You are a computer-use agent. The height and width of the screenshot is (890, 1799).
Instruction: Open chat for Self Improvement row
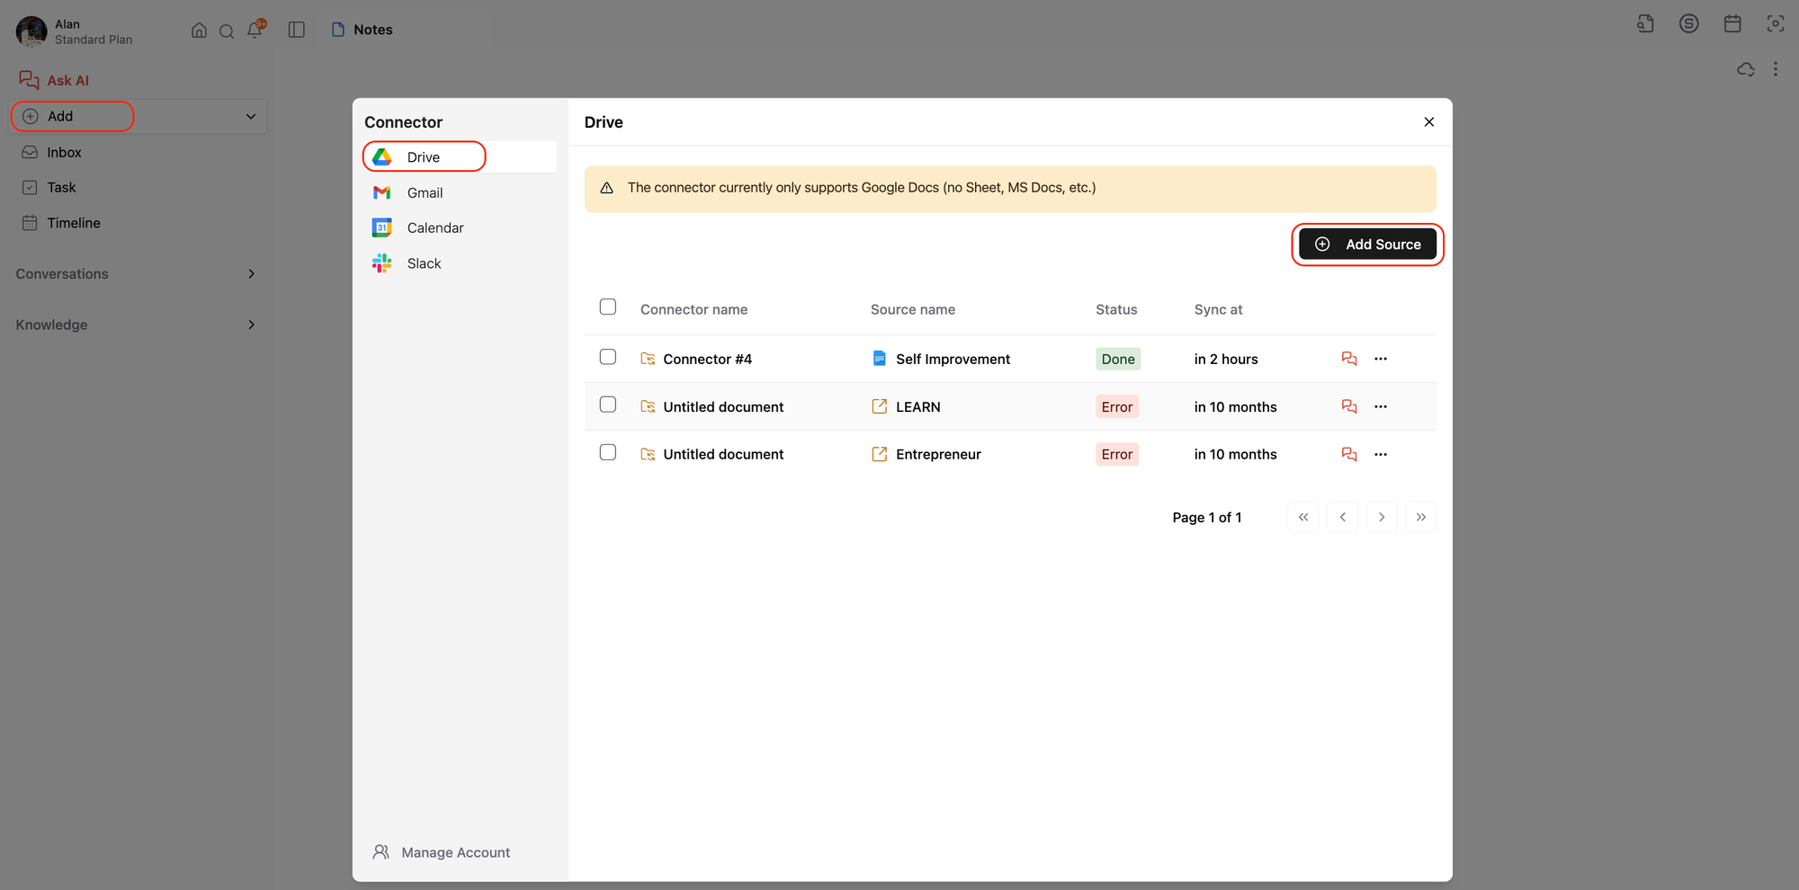pos(1349,359)
